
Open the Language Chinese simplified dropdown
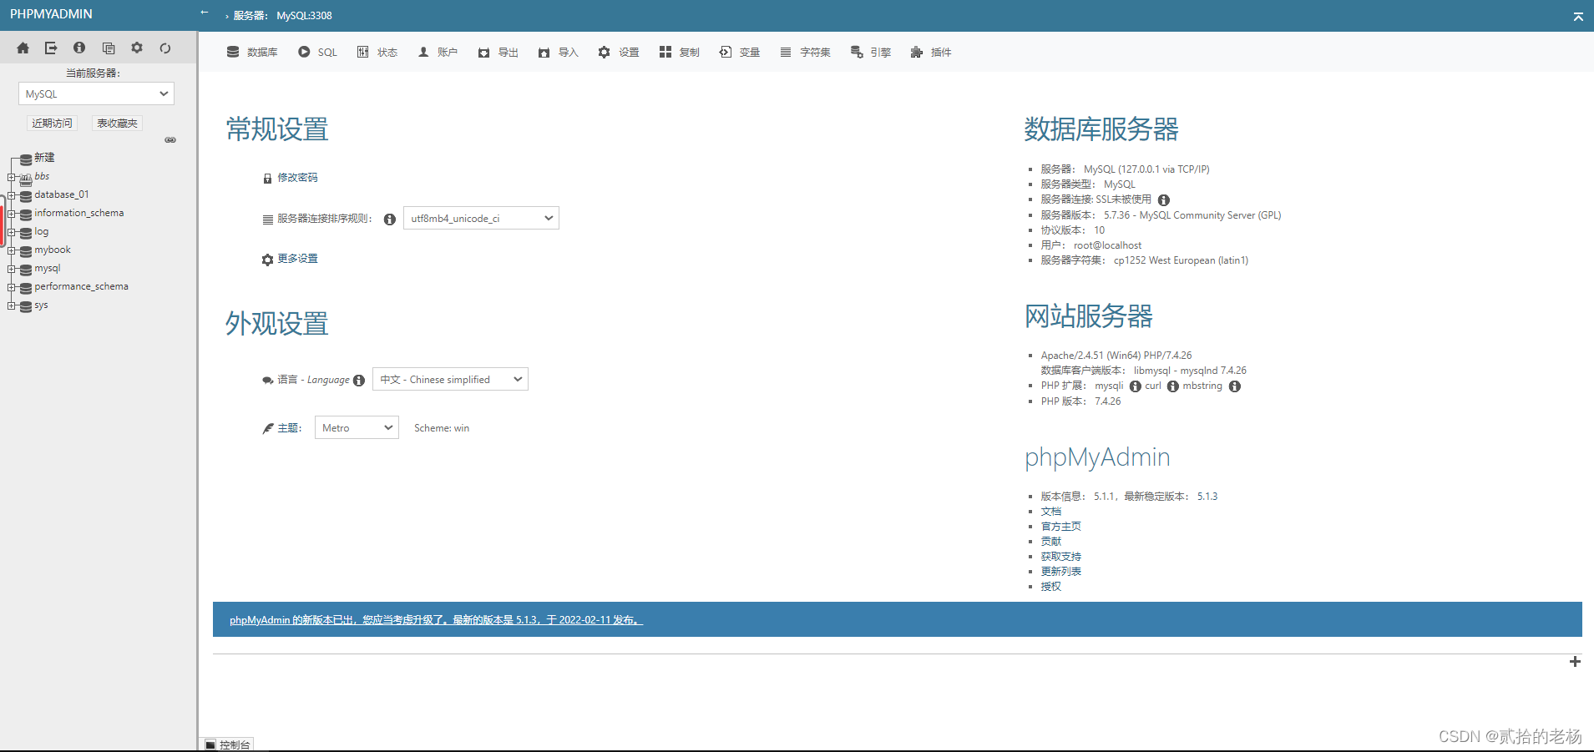point(450,380)
